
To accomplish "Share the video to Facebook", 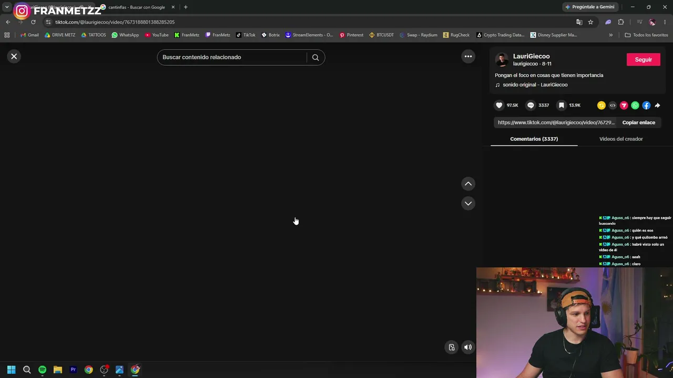I will (646, 106).
